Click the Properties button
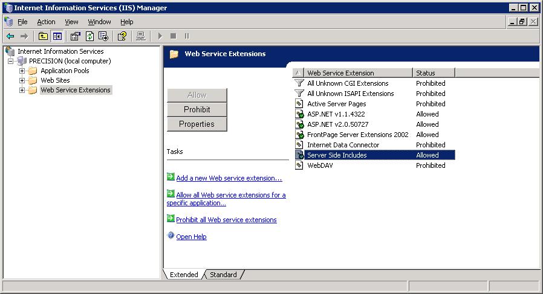 tap(197, 124)
